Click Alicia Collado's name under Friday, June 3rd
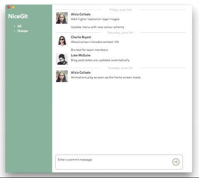Screen dimensions: 199x178 (x=81, y=14)
